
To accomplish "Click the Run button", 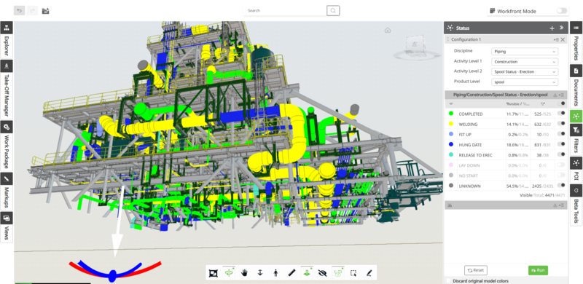I will [538, 270].
